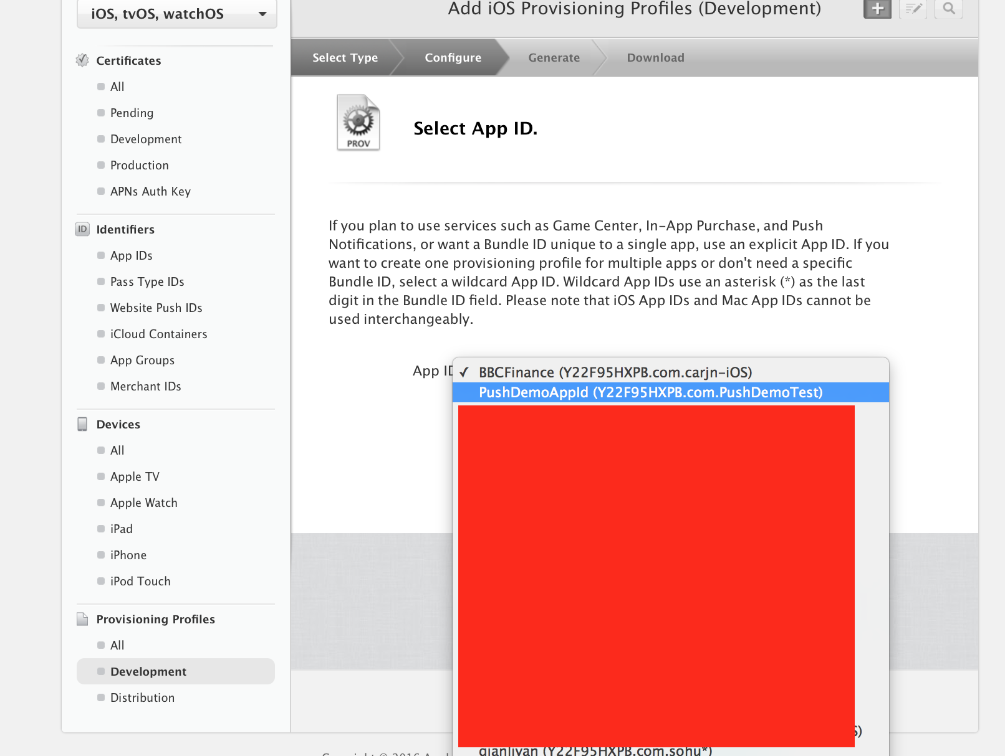The height and width of the screenshot is (756, 1005).
Task: Click the PROV file icon
Action: point(358,123)
